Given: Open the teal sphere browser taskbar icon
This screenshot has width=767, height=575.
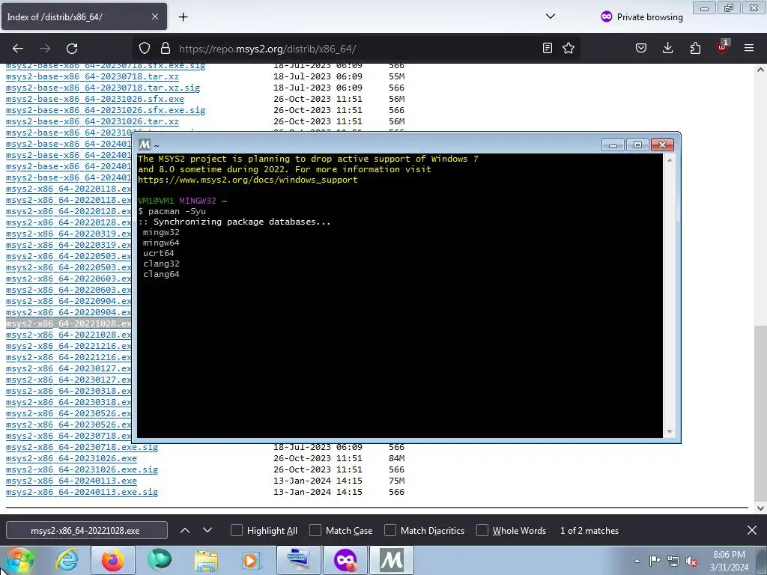Looking at the screenshot, I should point(160,560).
